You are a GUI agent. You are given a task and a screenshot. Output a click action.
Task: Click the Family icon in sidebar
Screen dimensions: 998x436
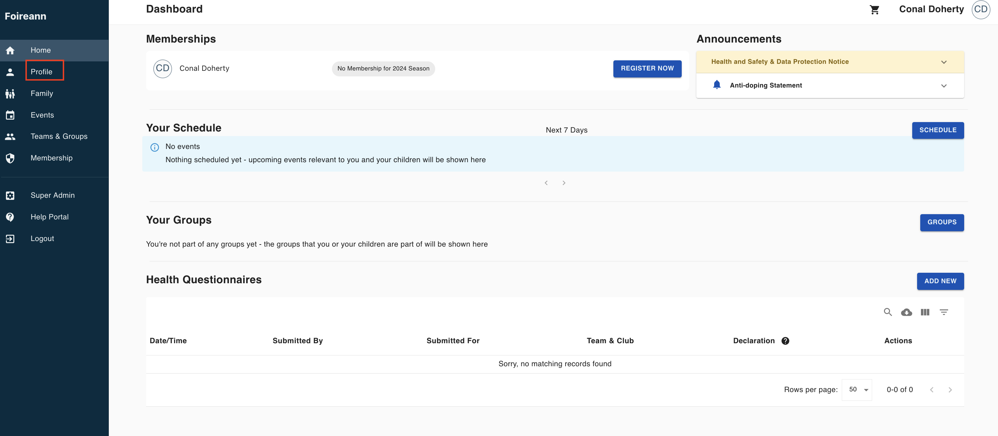10,94
